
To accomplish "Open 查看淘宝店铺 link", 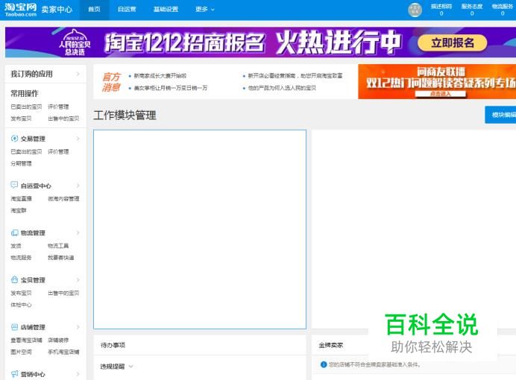I will click(26, 340).
